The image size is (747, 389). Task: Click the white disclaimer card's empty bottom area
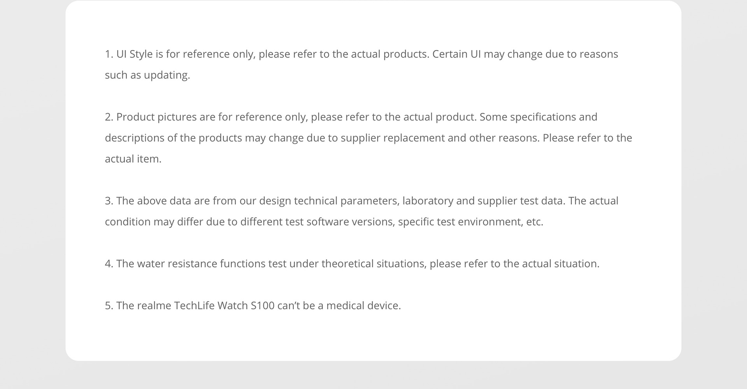click(373, 338)
